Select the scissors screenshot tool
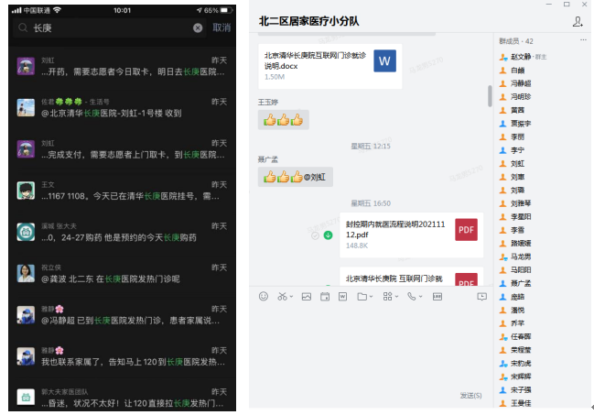 point(283,297)
